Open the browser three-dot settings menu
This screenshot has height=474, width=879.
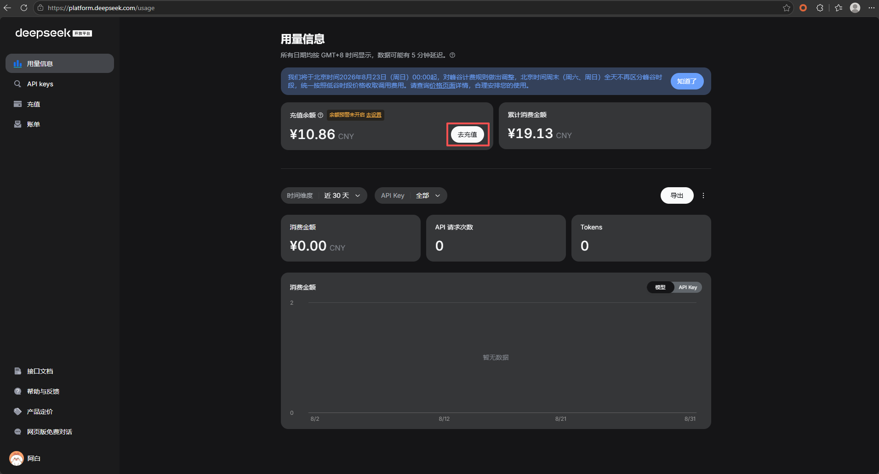pyautogui.click(x=871, y=8)
